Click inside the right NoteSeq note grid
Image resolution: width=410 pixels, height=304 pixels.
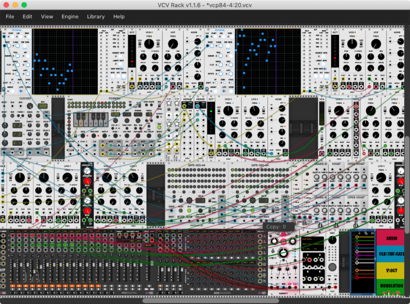tap(268, 61)
